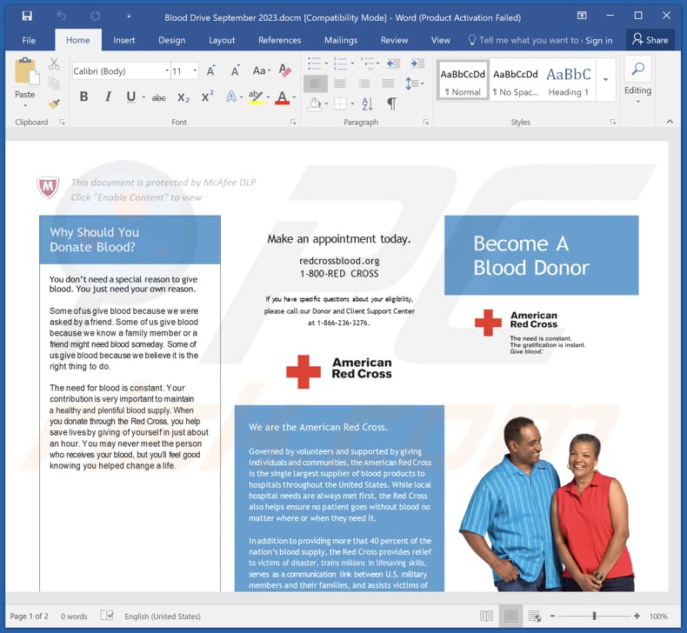Image resolution: width=687 pixels, height=633 pixels.
Task: Click Decrease Indent icon
Action: [393, 63]
